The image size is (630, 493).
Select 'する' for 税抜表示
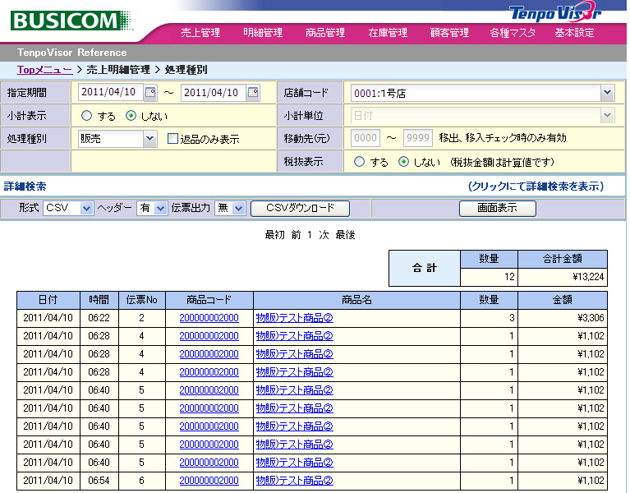pos(359,162)
